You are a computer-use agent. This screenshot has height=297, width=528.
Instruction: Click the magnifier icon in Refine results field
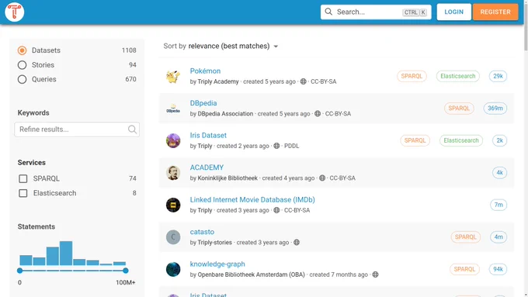132,130
